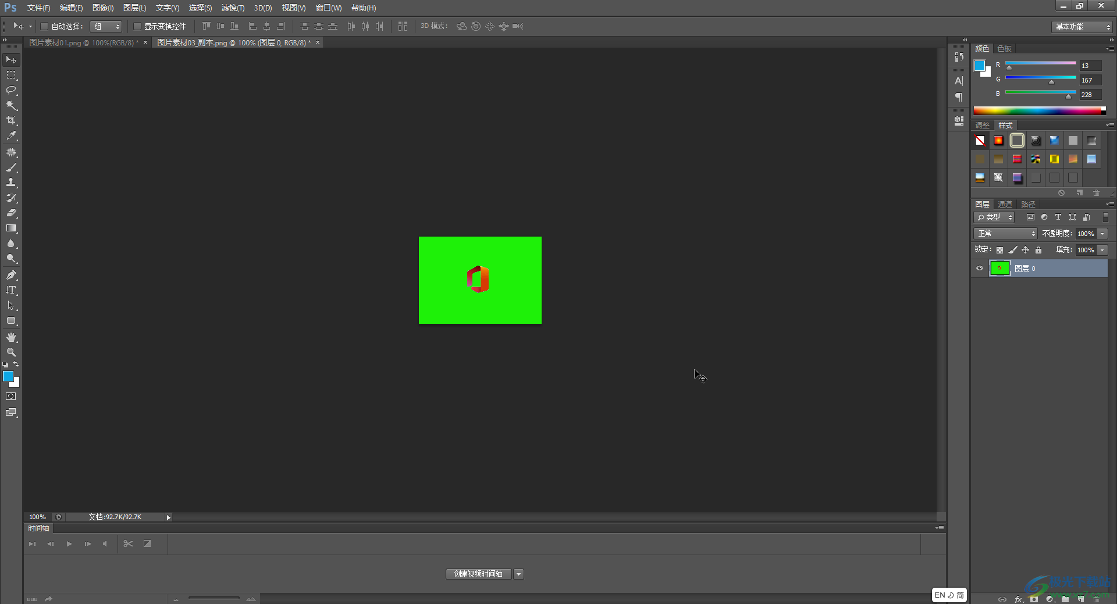Select the 图层 0 layer thumbnail
This screenshot has height=604, width=1117.
coord(999,269)
